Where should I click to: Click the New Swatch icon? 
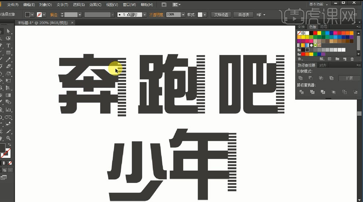click(344, 59)
